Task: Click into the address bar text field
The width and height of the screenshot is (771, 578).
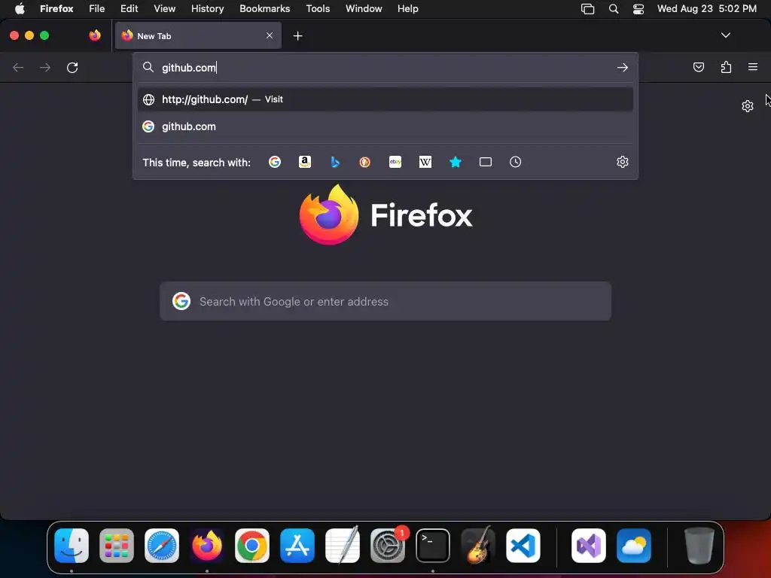Action: pyautogui.click(x=386, y=67)
